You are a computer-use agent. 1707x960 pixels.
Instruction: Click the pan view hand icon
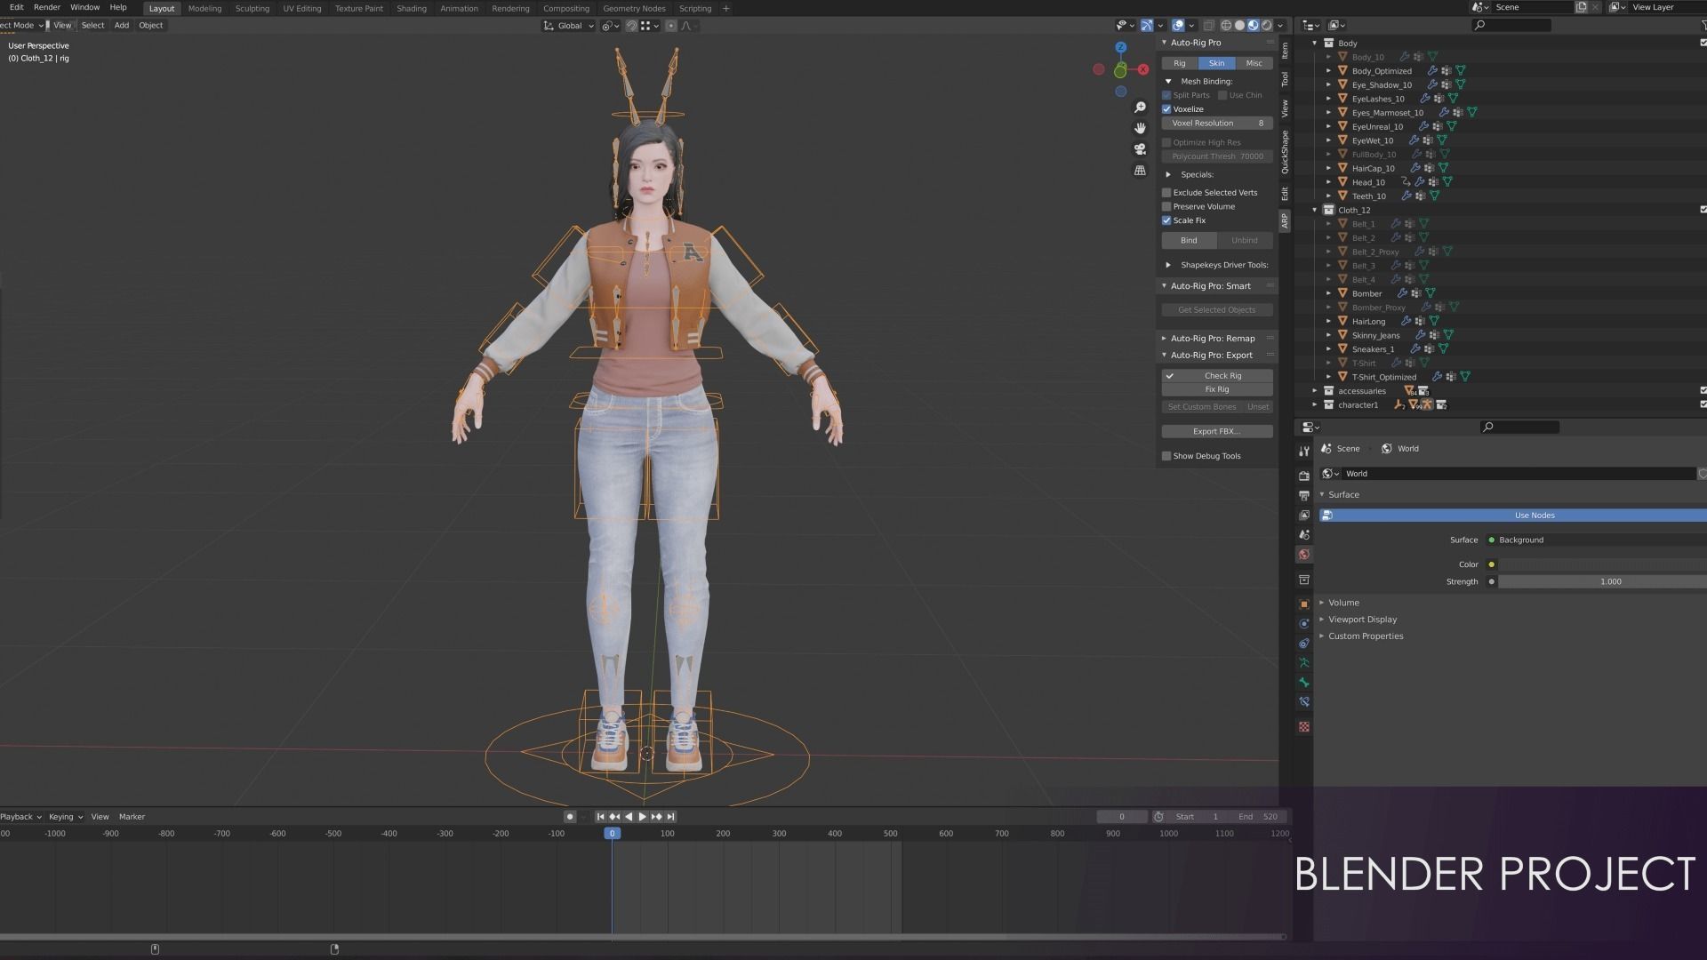coord(1140,128)
